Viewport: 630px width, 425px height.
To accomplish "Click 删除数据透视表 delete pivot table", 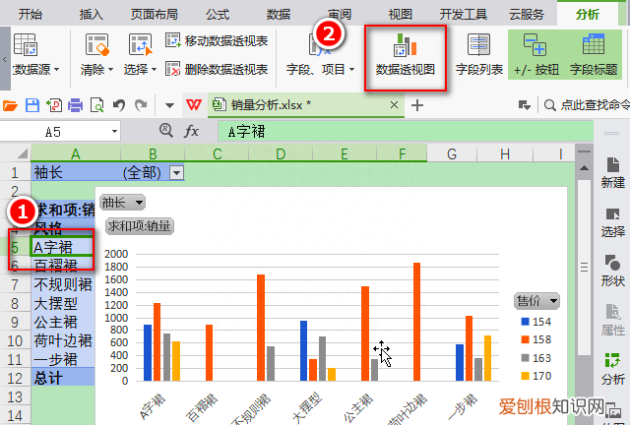I will [217, 69].
